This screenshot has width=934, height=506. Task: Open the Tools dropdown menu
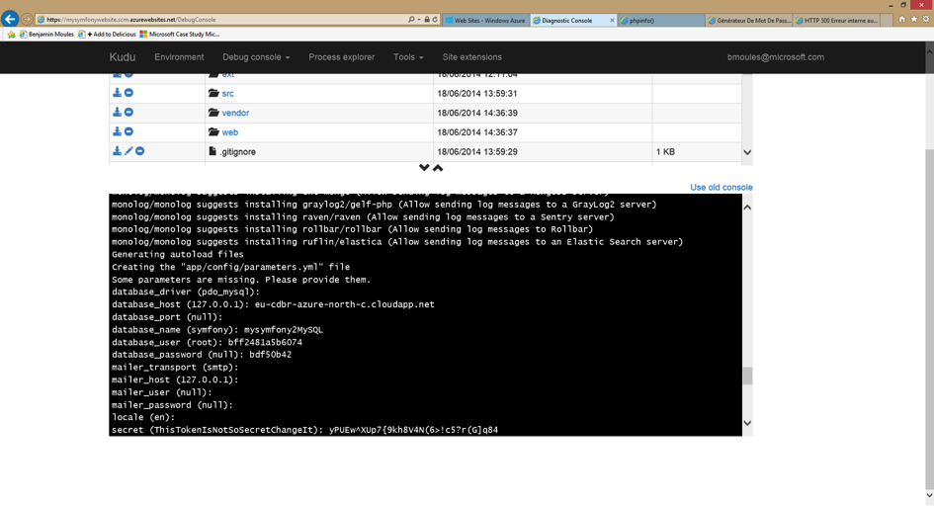tap(408, 57)
